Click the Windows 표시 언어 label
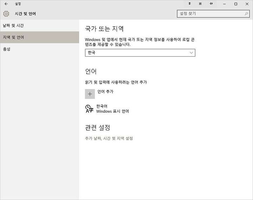 click(x=112, y=111)
